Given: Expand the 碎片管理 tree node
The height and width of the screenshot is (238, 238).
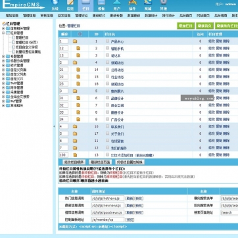Looking at the screenshot, I should click(3, 65).
